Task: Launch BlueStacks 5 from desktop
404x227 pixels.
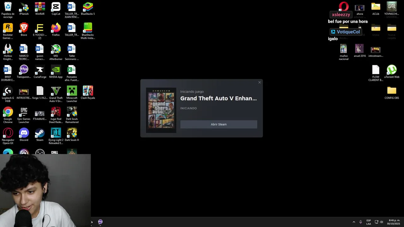Action: coord(88,9)
